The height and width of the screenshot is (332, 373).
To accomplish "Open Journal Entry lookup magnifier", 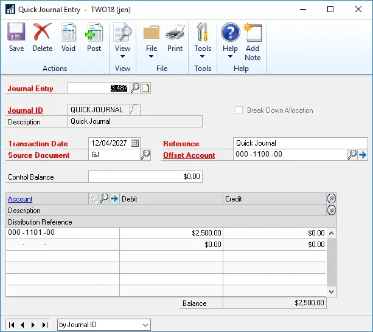I will [135, 88].
